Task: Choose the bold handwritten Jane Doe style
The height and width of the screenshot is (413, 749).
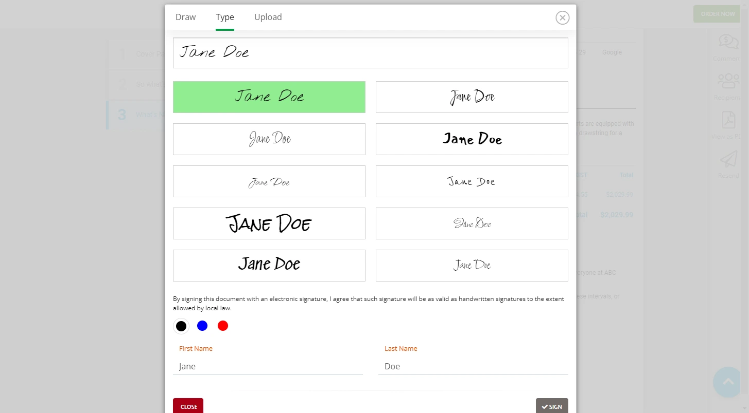Action: [x=472, y=139]
